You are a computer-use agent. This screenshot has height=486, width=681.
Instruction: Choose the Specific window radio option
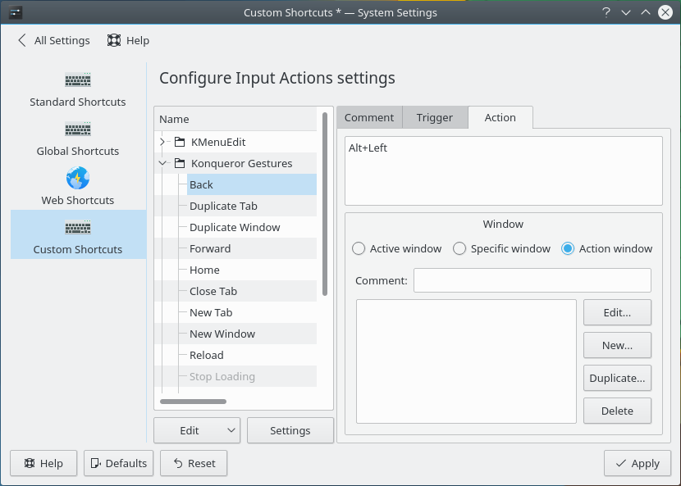click(459, 248)
